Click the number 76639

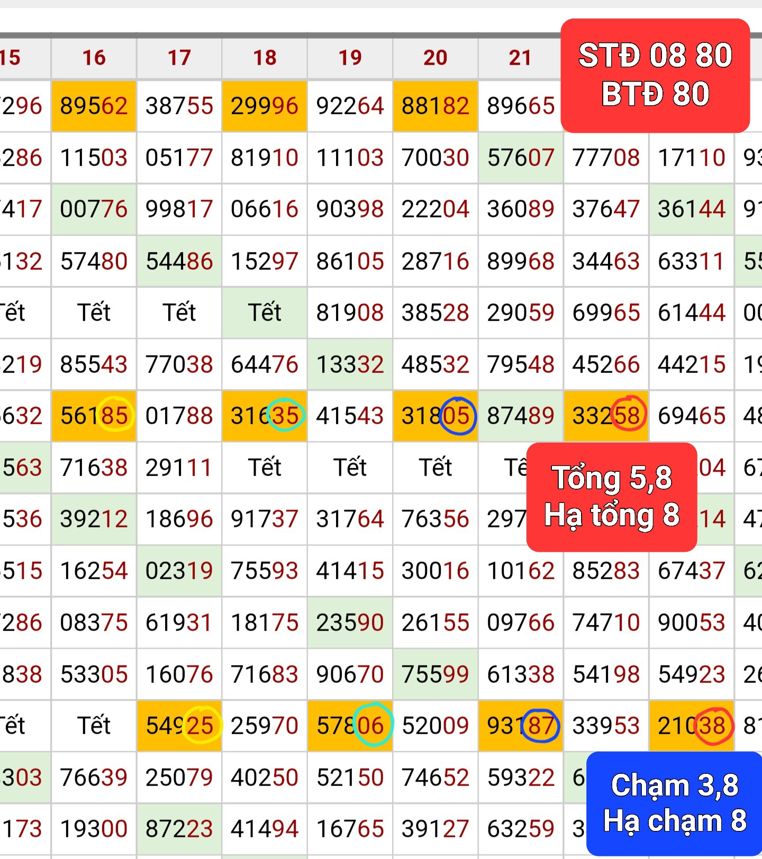[94, 778]
